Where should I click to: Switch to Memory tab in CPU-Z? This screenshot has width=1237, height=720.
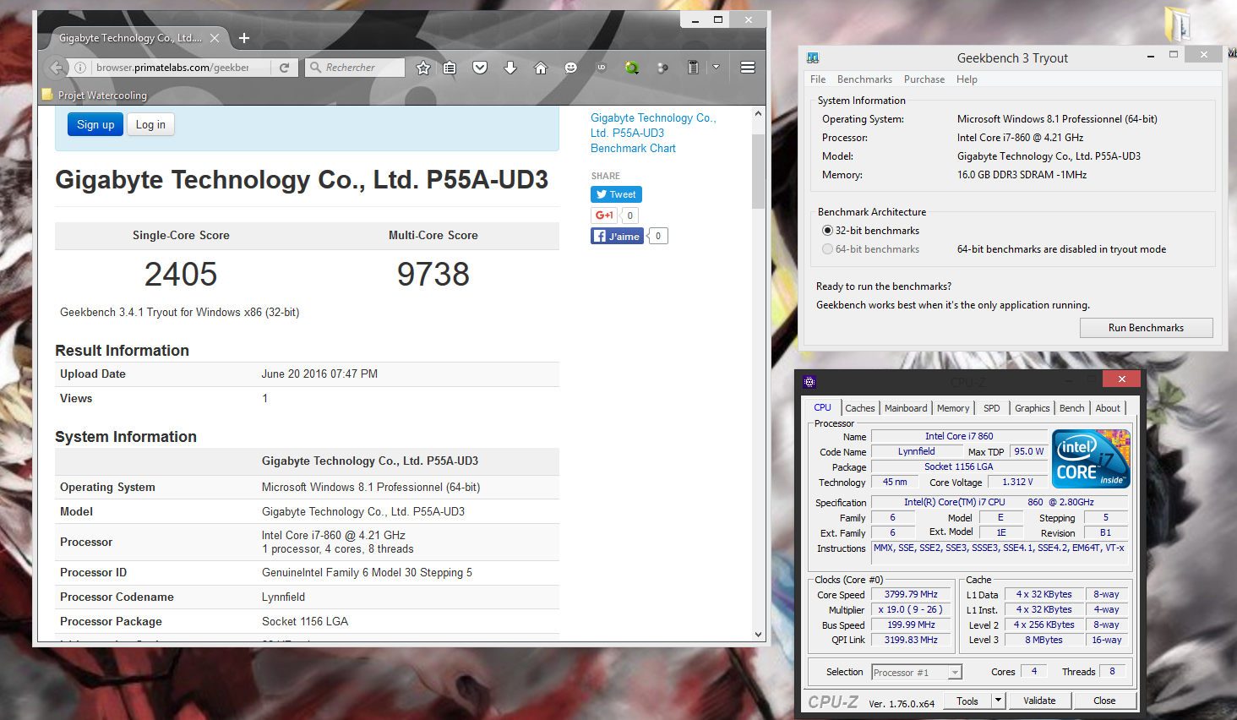[x=953, y=408]
